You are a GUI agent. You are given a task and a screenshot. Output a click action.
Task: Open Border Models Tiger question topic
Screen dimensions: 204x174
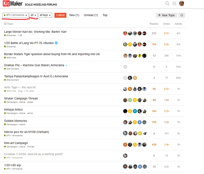coord(52,54)
